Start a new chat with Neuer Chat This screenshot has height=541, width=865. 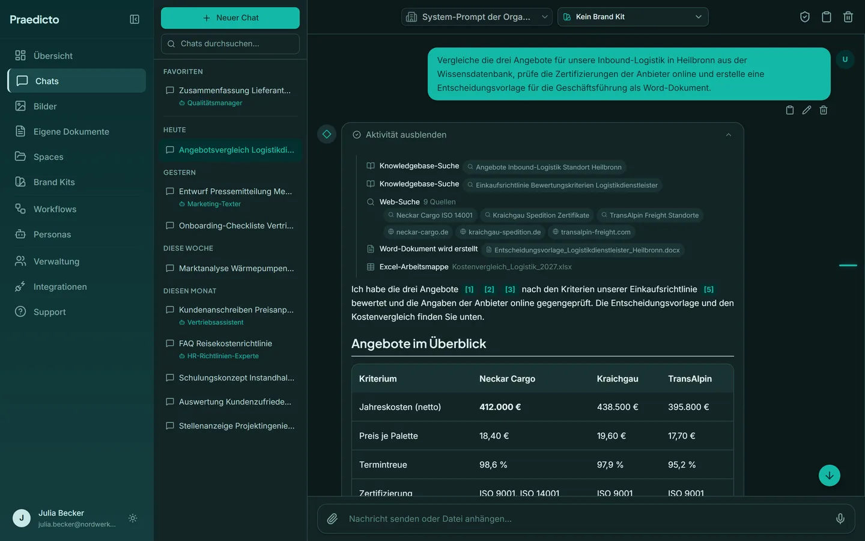click(230, 18)
